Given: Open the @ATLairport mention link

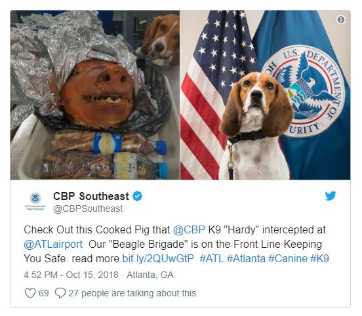Looking at the screenshot, I should tap(53, 245).
